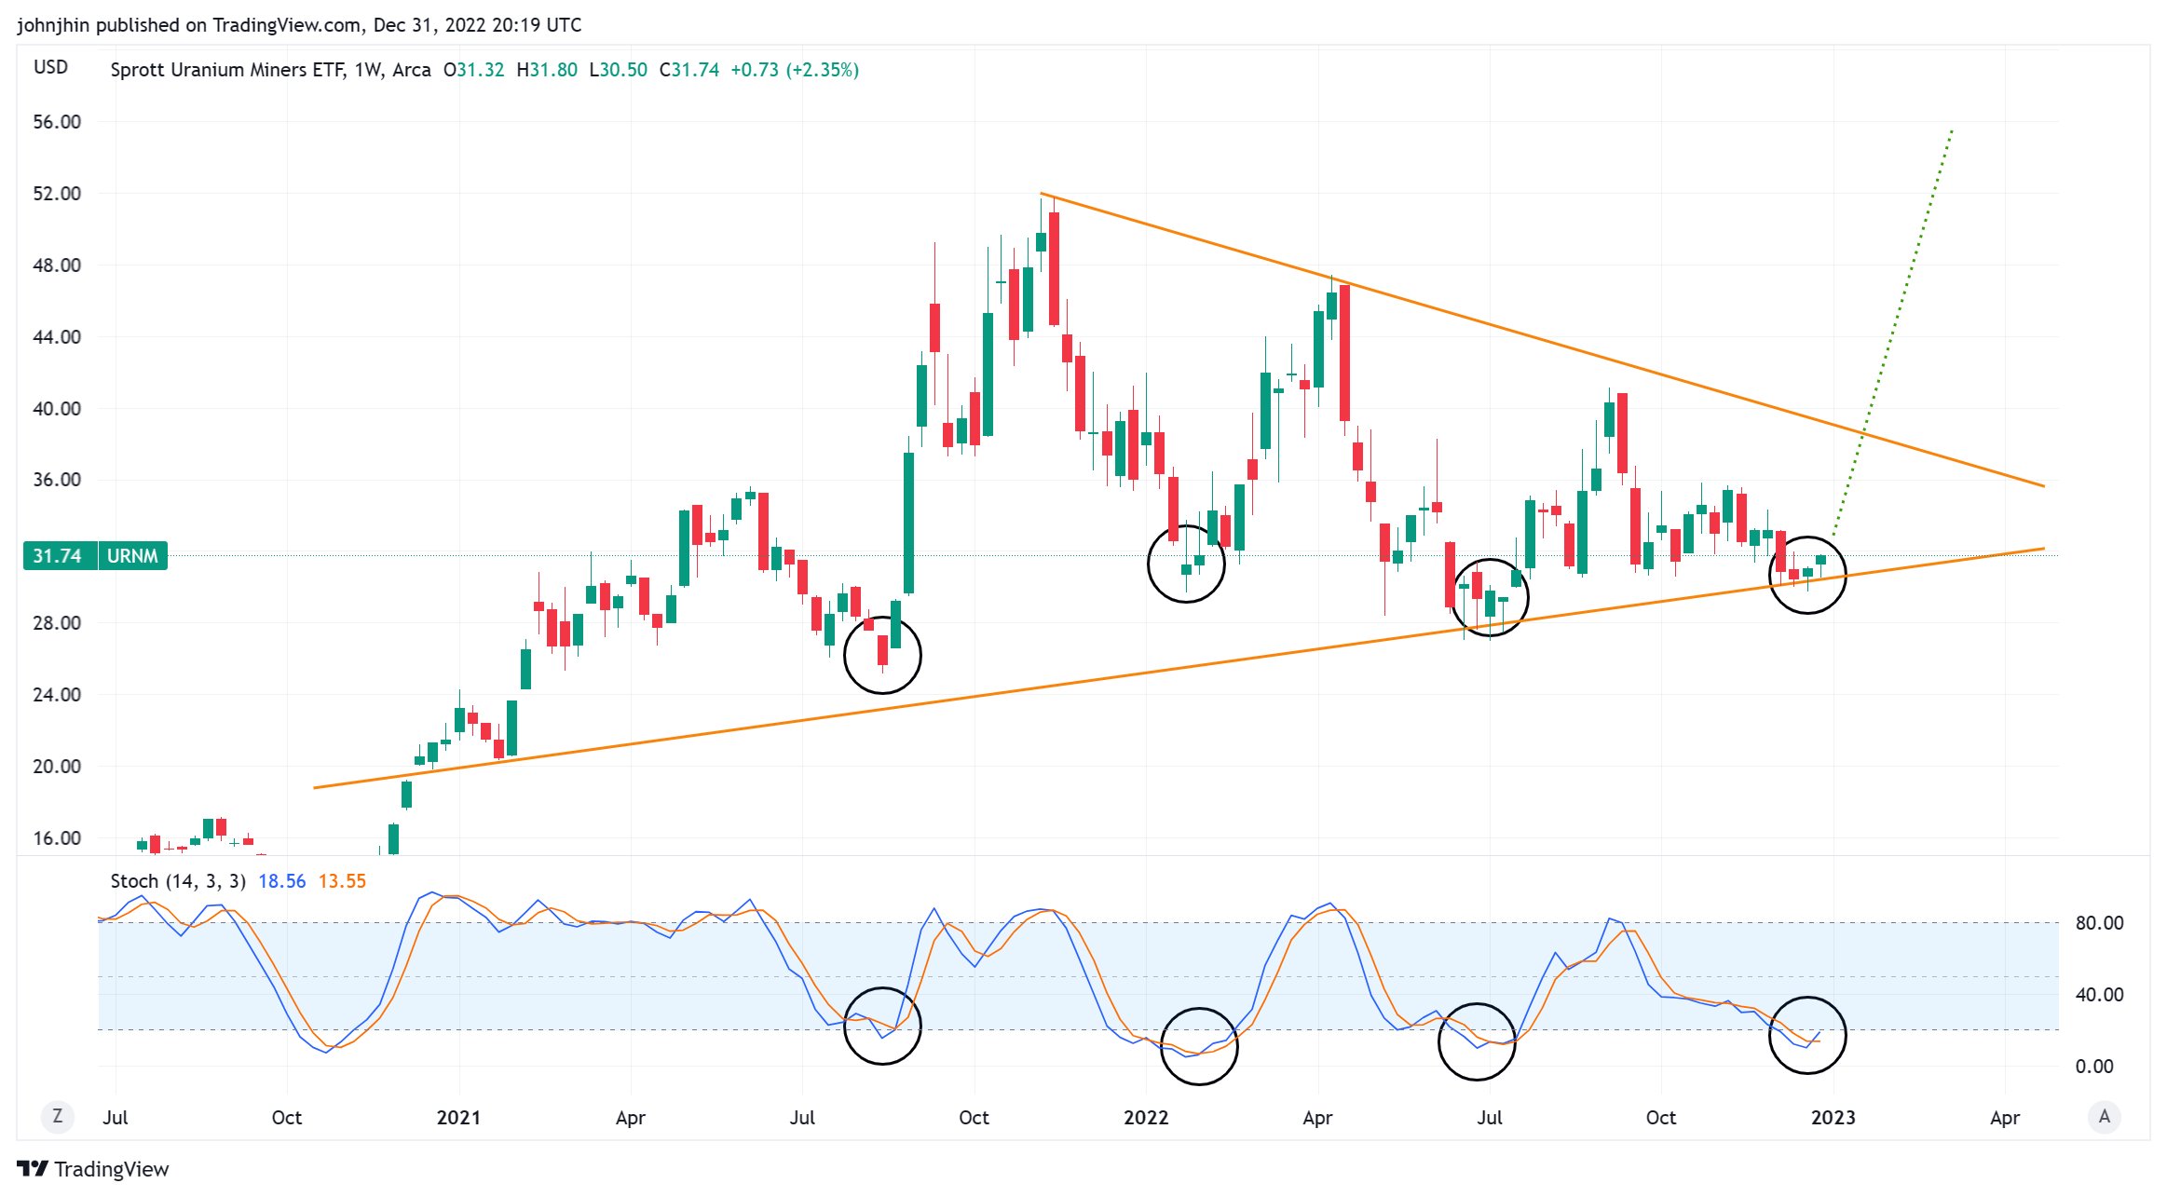This screenshot has height=1197, width=2167.
Task: Toggle the A auto-scale button
Action: pyautogui.click(x=2104, y=1116)
